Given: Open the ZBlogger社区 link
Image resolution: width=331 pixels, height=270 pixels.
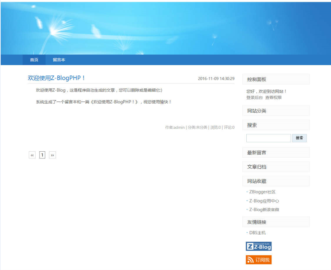Looking at the screenshot, I should tap(262, 192).
